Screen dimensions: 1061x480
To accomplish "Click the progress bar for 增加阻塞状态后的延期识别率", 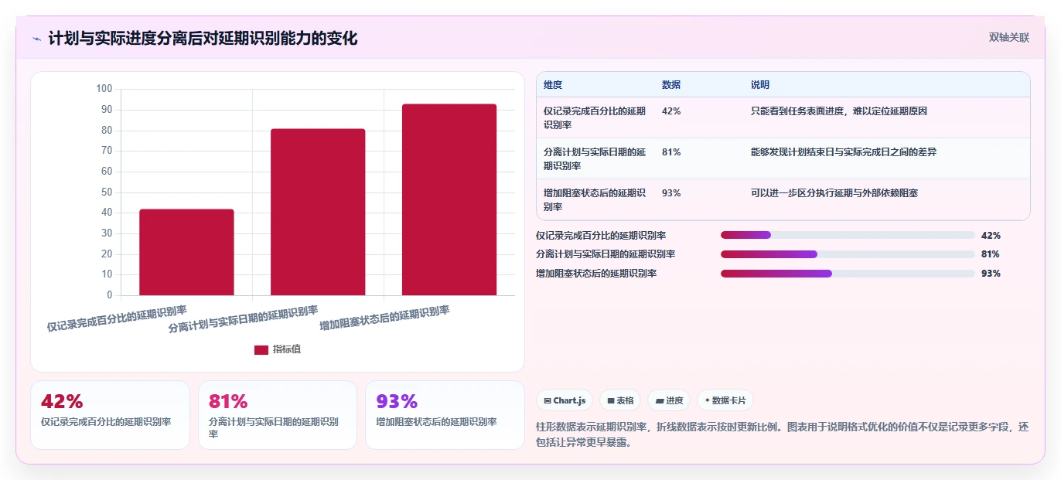I will (x=848, y=274).
